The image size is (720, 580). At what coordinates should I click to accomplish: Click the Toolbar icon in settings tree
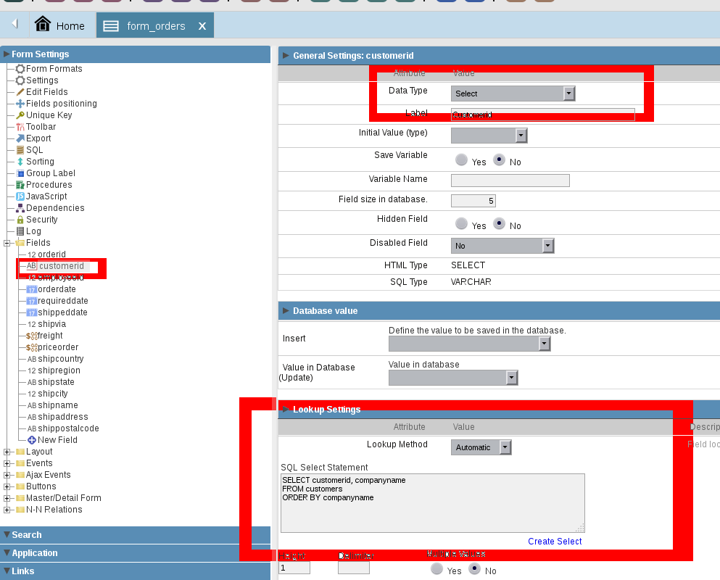(x=20, y=127)
